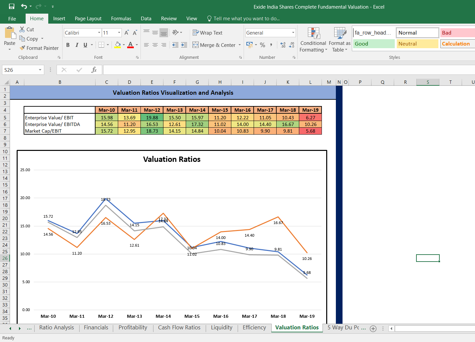Image resolution: width=475 pixels, height=342 pixels.
Task: Toggle Center alignment
Action: 155,45
